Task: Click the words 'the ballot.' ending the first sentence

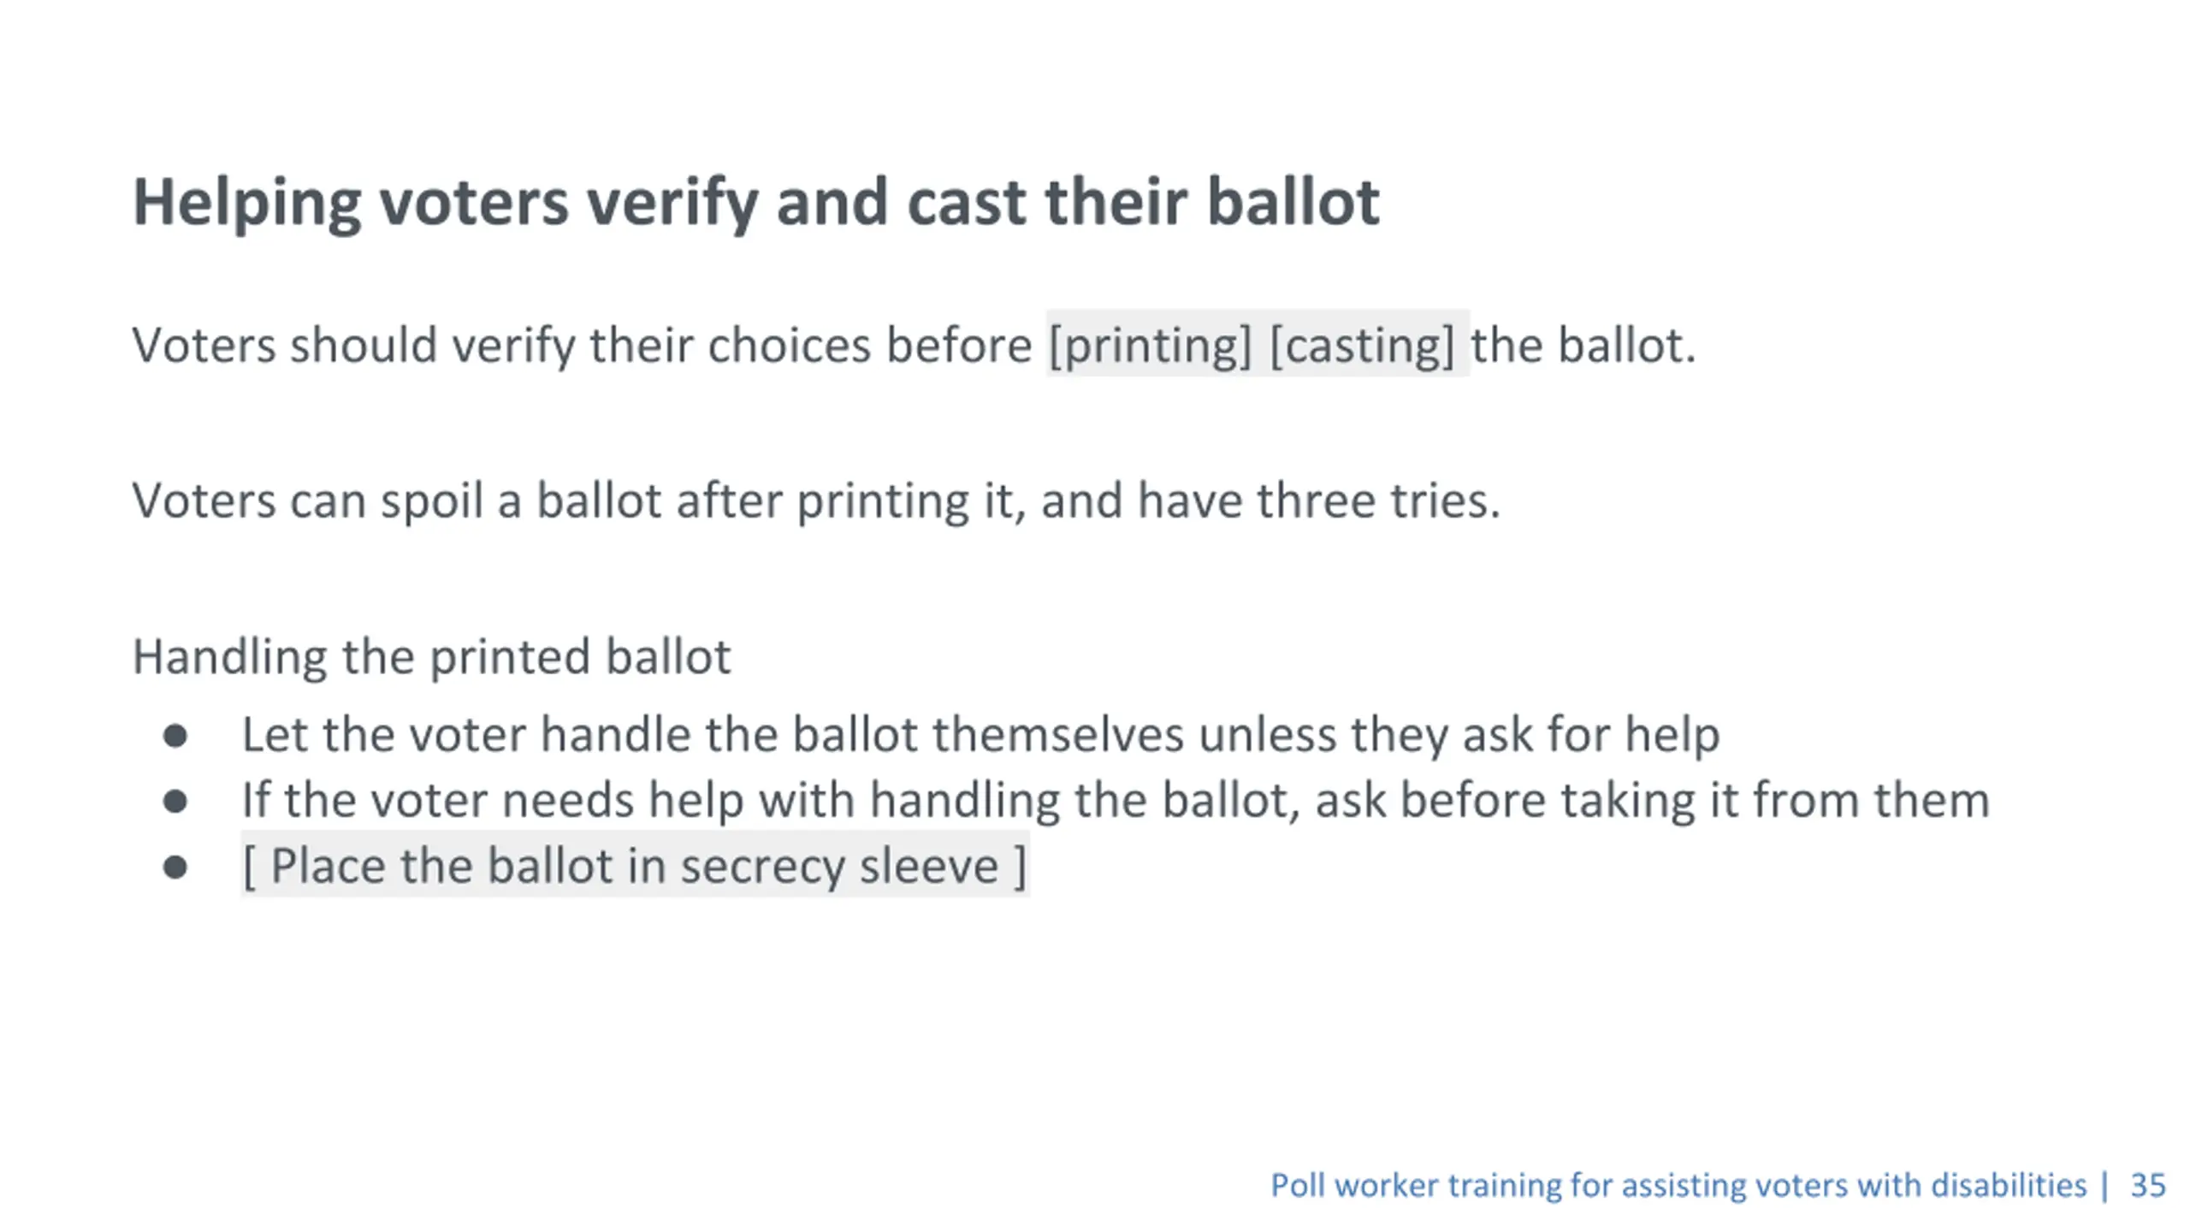Action: click(x=1583, y=346)
